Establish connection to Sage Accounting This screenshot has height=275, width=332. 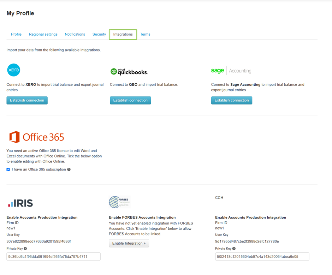pyautogui.click(x=231, y=100)
